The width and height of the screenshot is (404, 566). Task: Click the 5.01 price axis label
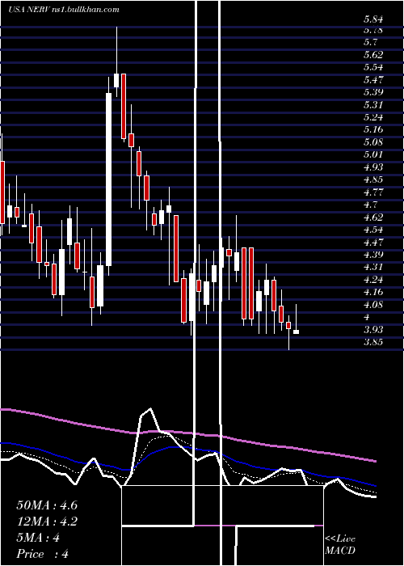pos(373,154)
